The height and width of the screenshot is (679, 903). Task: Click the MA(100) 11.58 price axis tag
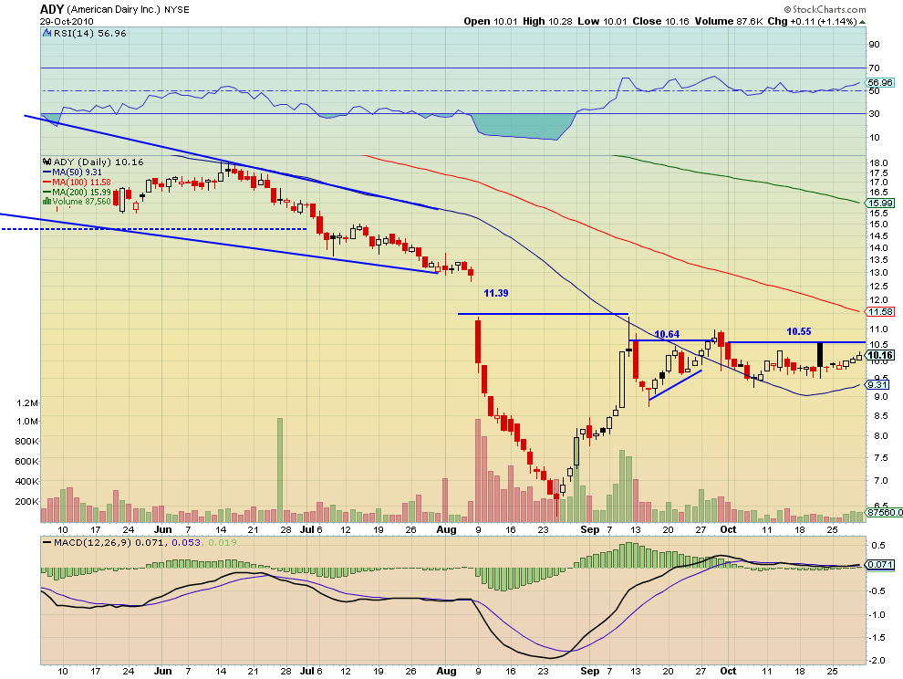[x=880, y=312]
